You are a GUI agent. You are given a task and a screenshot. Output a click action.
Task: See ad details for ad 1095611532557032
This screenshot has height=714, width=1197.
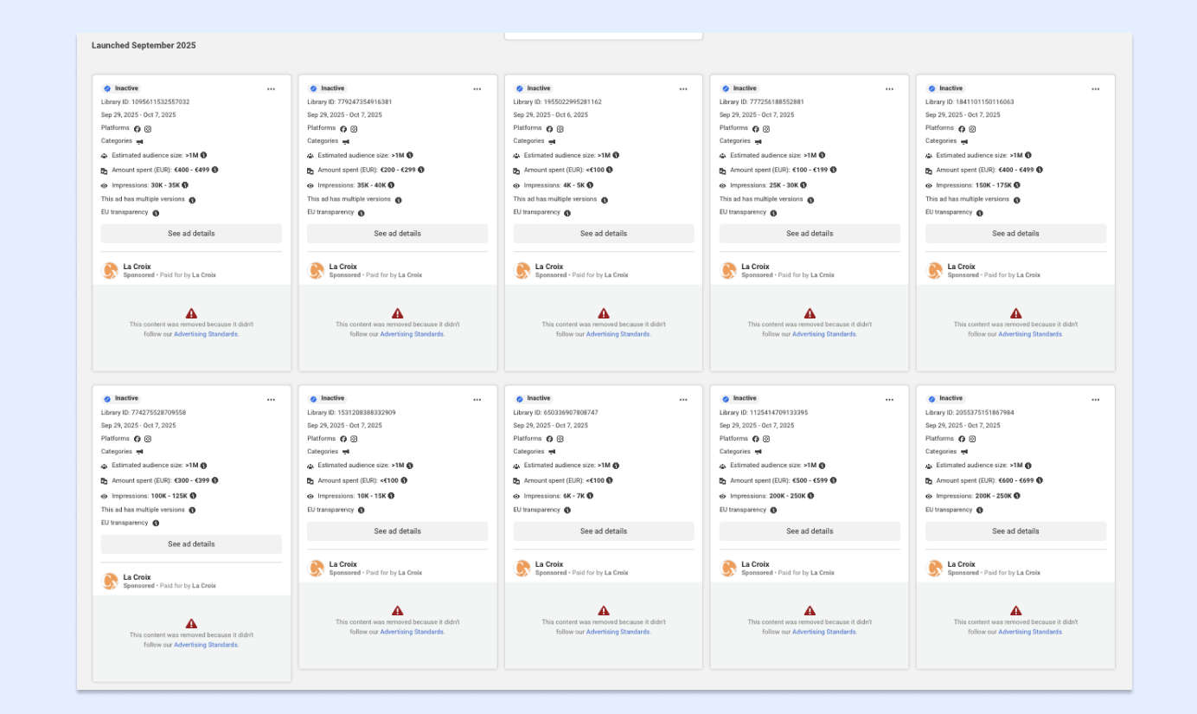(x=191, y=234)
